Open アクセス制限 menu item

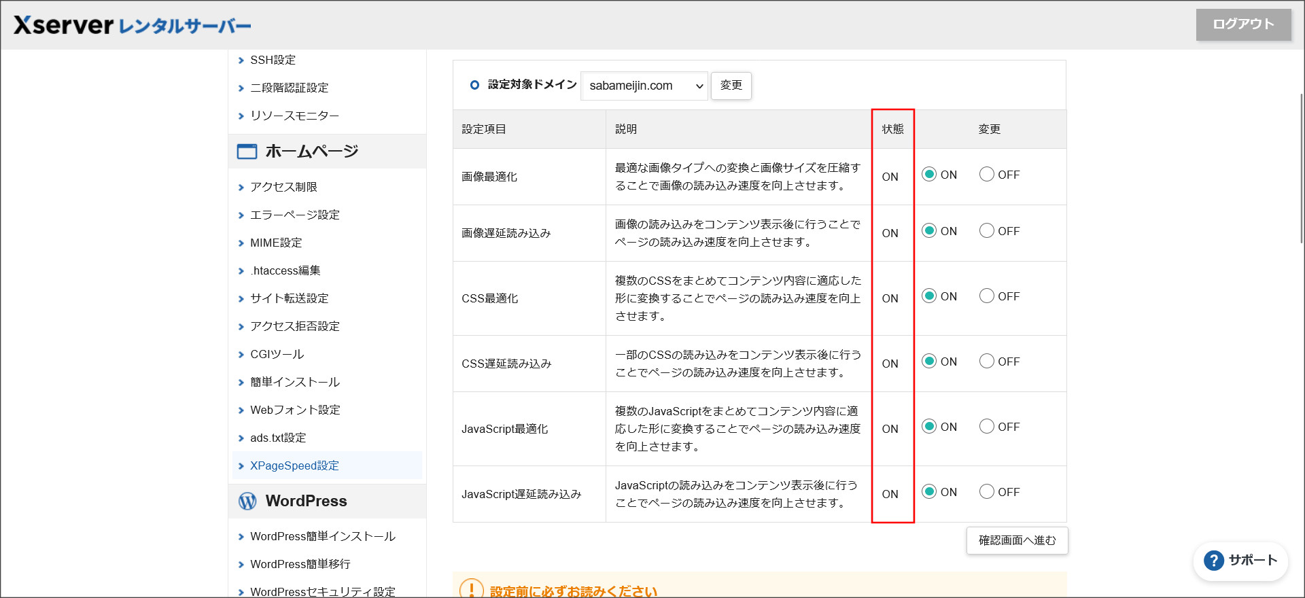click(x=284, y=188)
